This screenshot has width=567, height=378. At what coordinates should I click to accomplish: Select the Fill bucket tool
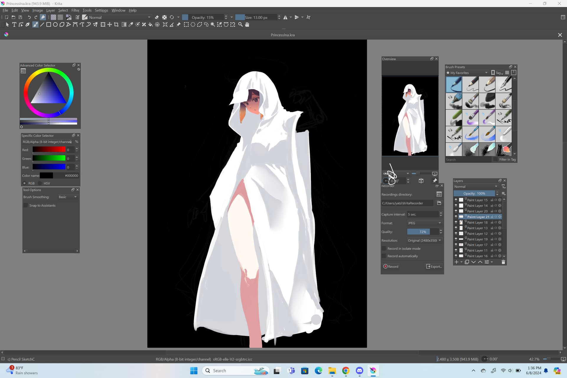click(151, 25)
